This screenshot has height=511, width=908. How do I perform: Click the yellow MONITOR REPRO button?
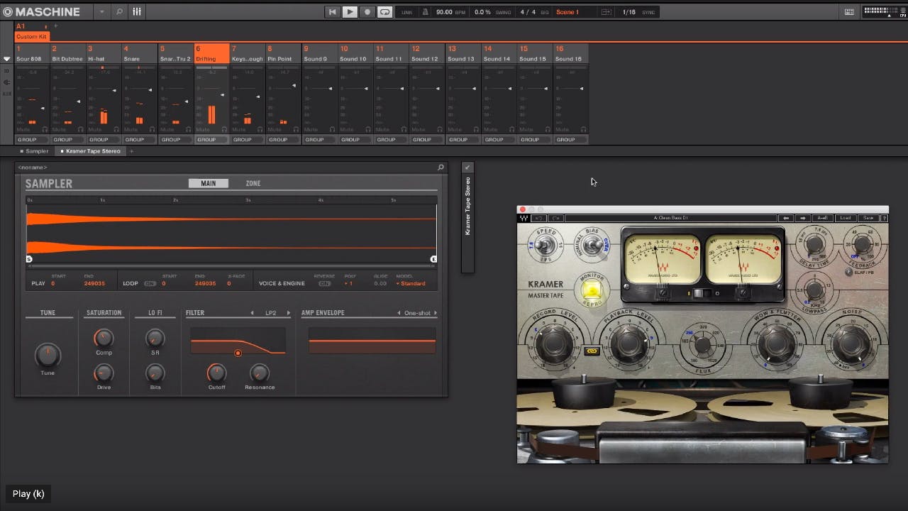pos(592,290)
